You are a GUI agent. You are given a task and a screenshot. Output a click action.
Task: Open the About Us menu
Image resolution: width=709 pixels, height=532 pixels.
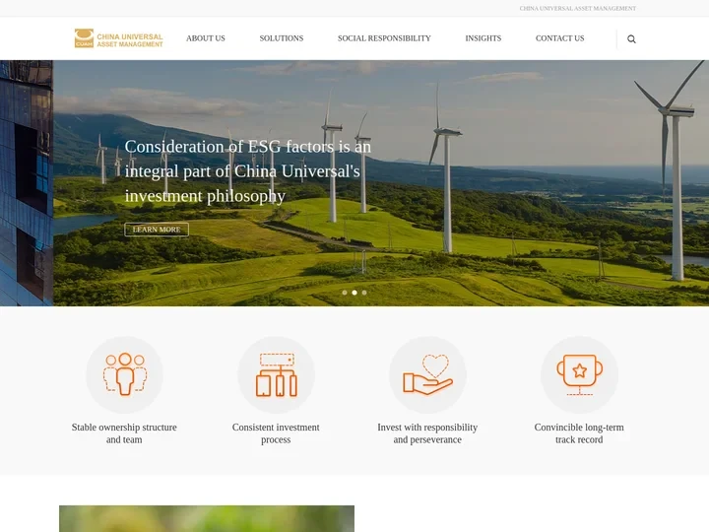(205, 38)
